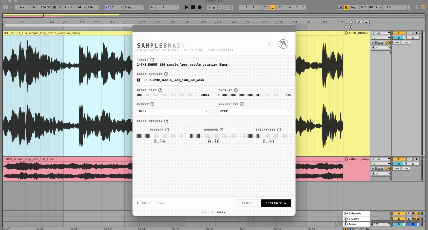Open the MFCC descriptor dropdown
The image size is (428, 230).
[254, 111]
